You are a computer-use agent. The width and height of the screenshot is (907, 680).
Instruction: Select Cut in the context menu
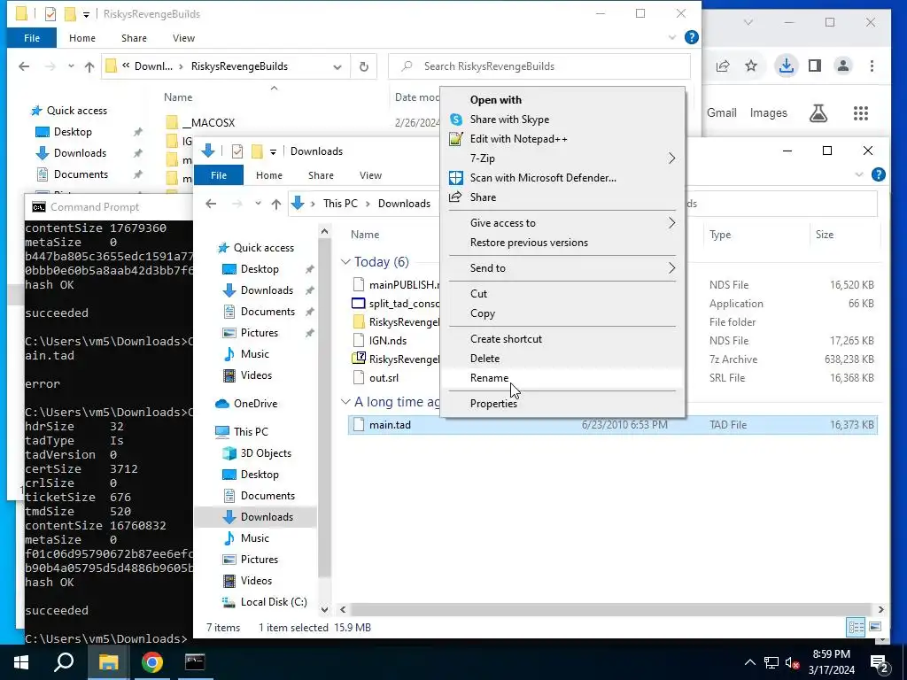(x=478, y=294)
